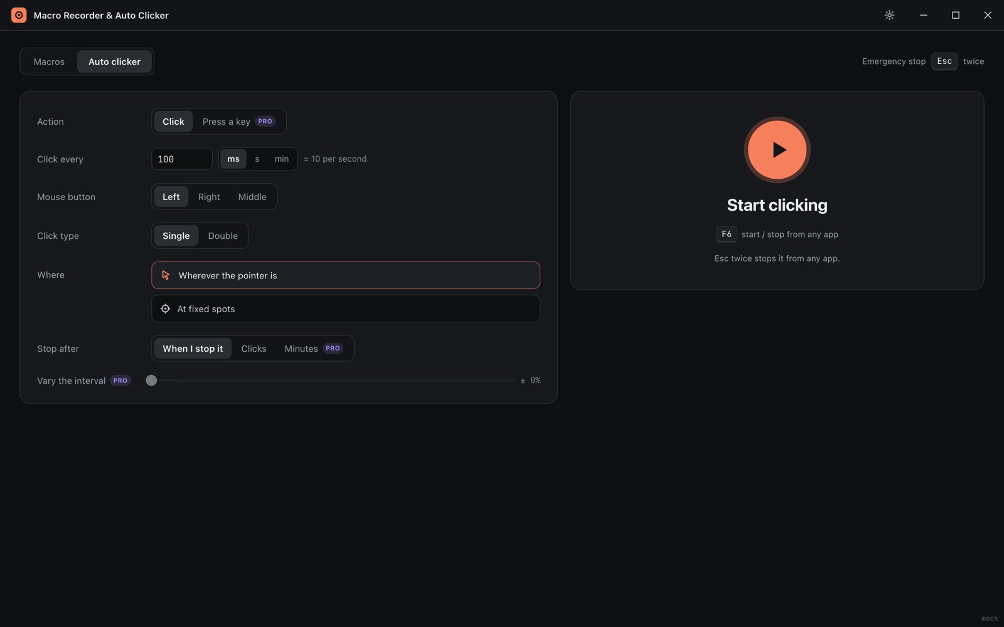Image resolution: width=1004 pixels, height=627 pixels.
Task: Choose Click as the action
Action: click(x=173, y=122)
